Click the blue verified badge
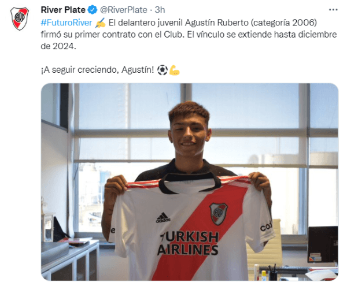 (x=93, y=10)
